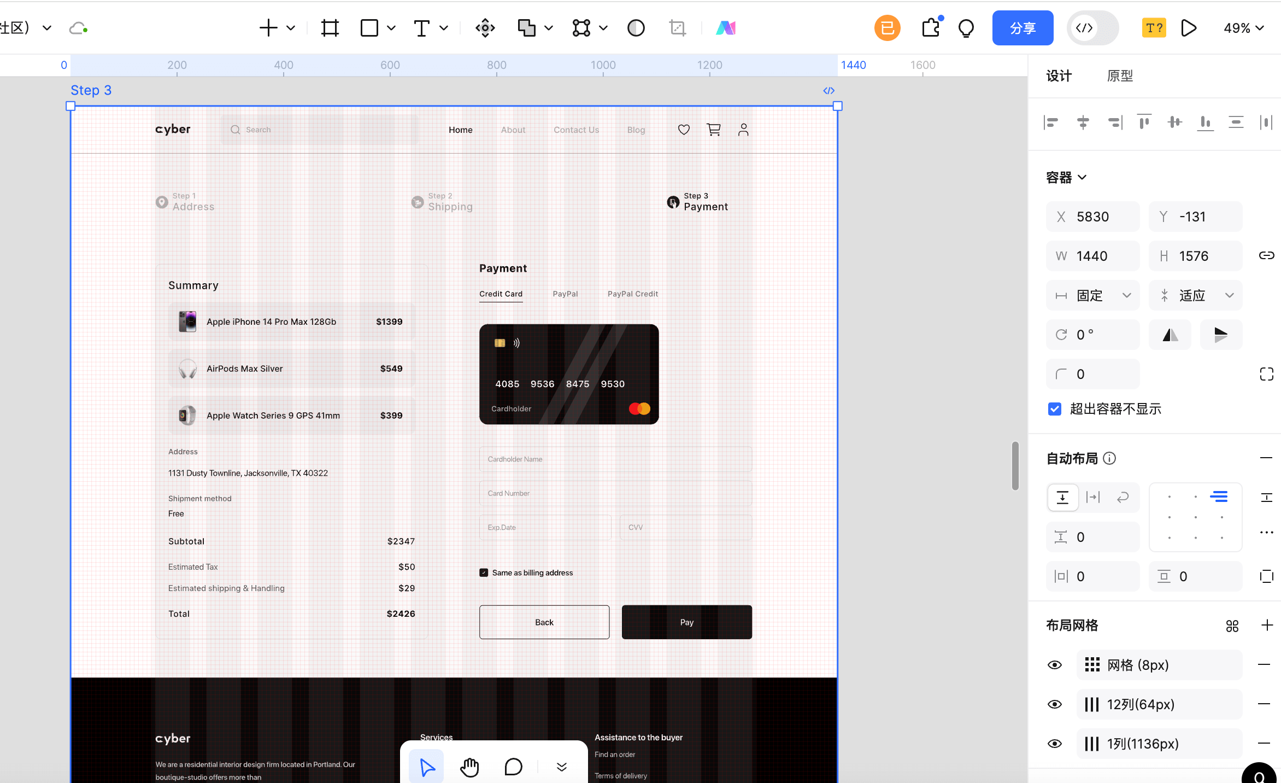Click the flip horizontal icon
The image size is (1281, 783).
click(1170, 335)
